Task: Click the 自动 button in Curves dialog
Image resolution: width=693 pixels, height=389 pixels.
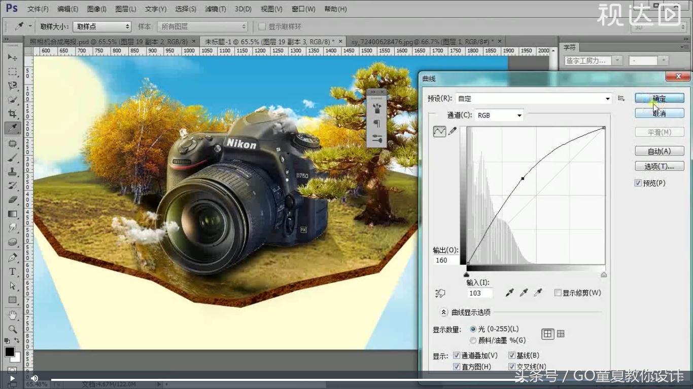Action: pyautogui.click(x=659, y=150)
